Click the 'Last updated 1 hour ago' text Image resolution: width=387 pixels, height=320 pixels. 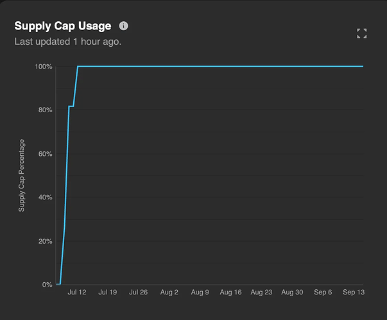pyautogui.click(x=68, y=42)
